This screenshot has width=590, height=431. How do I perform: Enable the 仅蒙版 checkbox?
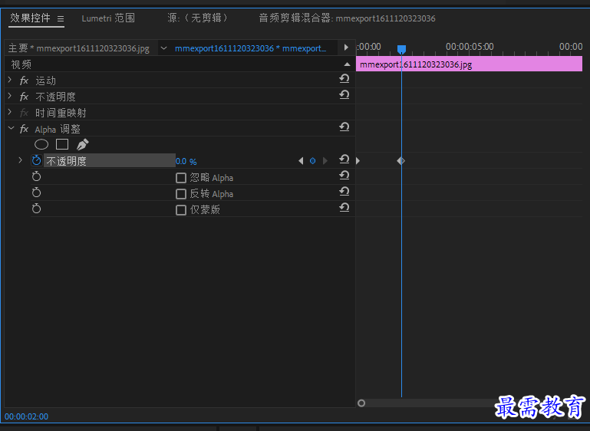coord(181,210)
